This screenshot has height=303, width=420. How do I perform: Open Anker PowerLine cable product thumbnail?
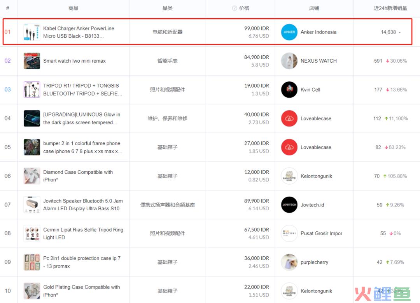point(31,32)
